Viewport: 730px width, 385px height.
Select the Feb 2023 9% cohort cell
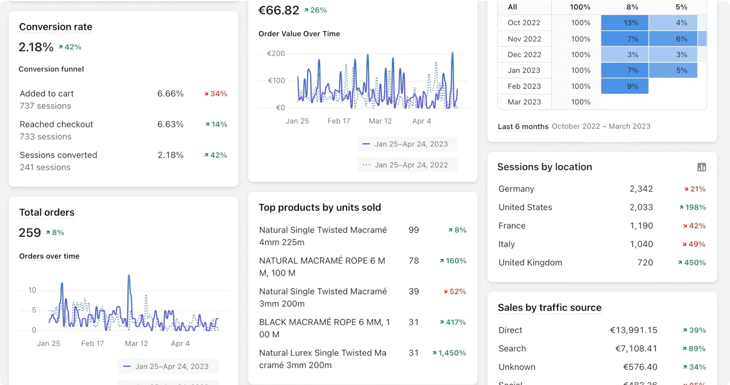[624, 86]
